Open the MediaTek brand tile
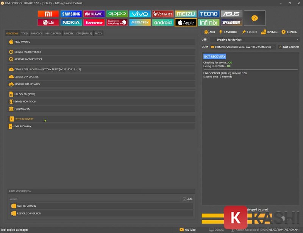Screen dimensions: 303x233 [x=140, y=22]
